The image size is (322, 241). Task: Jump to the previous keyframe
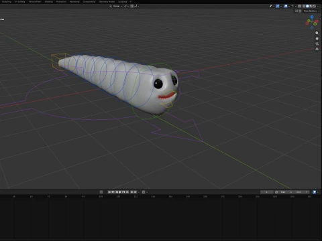click(113, 192)
